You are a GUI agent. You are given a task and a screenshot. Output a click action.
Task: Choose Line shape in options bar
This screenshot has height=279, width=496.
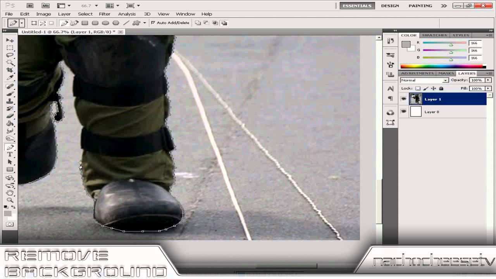click(x=126, y=23)
